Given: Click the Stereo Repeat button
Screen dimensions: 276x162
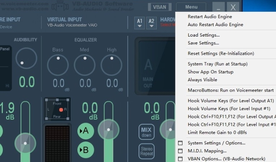Looking at the screenshot, I should (x=146, y=151).
